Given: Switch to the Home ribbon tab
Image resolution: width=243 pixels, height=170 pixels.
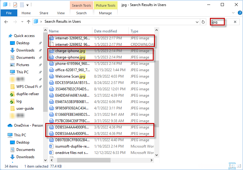Looking at the screenshot, I should tap(26, 13).
